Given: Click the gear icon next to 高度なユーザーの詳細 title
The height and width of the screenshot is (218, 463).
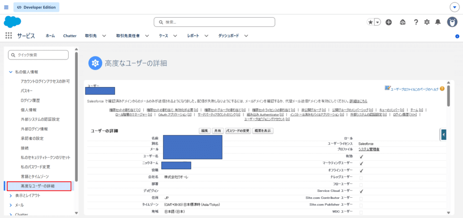Looking at the screenshot, I should pyautogui.click(x=95, y=63).
